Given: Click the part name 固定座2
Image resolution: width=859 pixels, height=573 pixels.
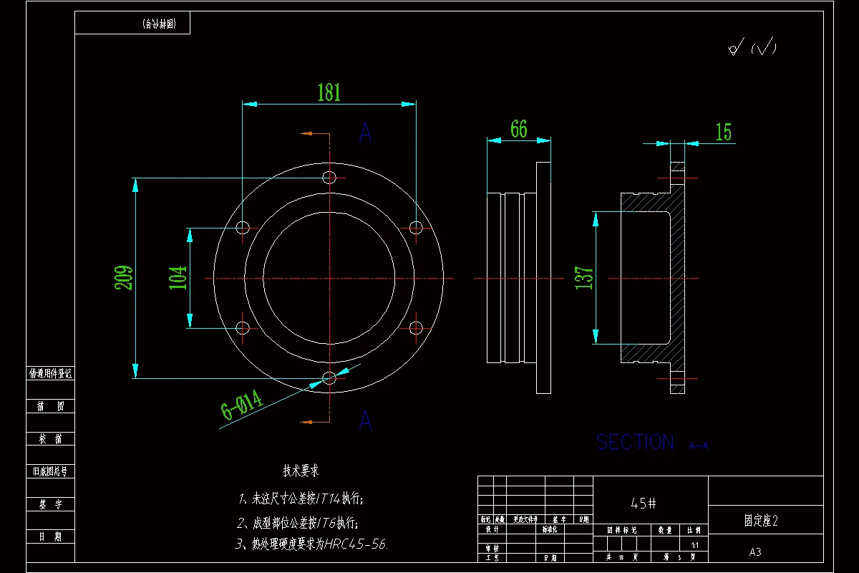Looking at the screenshot, I should pos(761,521).
